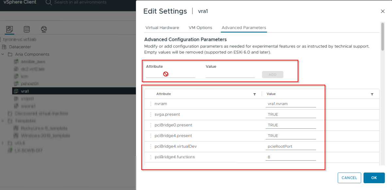Viewport: 392px width, 190px height.
Task: Open the Attribute column filter icon
Action: click(x=254, y=94)
